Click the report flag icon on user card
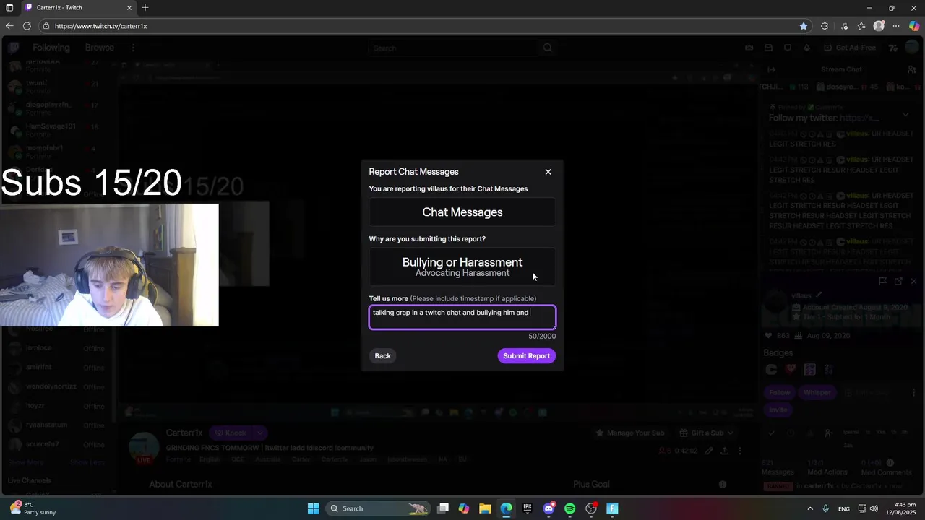 point(882,281)
